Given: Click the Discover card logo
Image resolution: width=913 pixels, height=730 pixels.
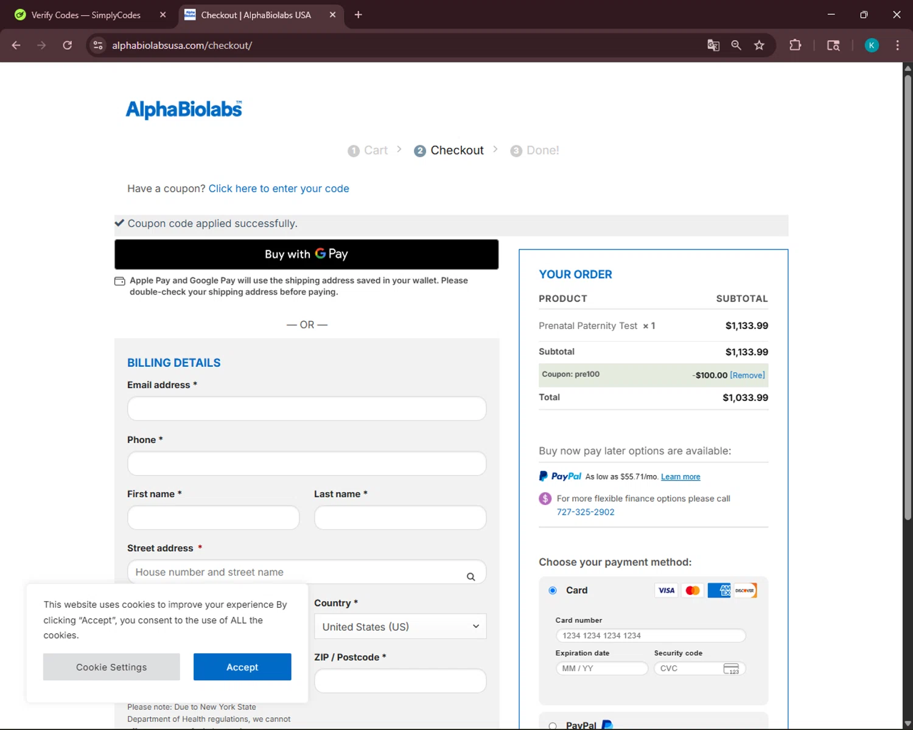Looking at the screenshot, I should coord(745,590).
